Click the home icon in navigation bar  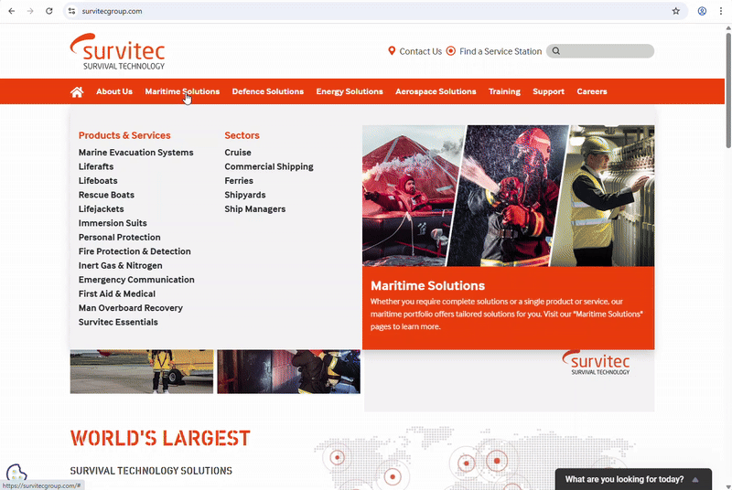[x=77, y=91]
